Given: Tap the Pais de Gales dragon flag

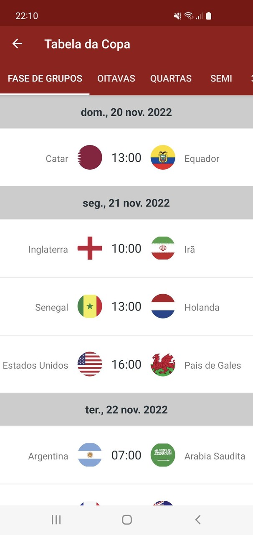Looking at the screenshot, I should [x=163, y=364].
